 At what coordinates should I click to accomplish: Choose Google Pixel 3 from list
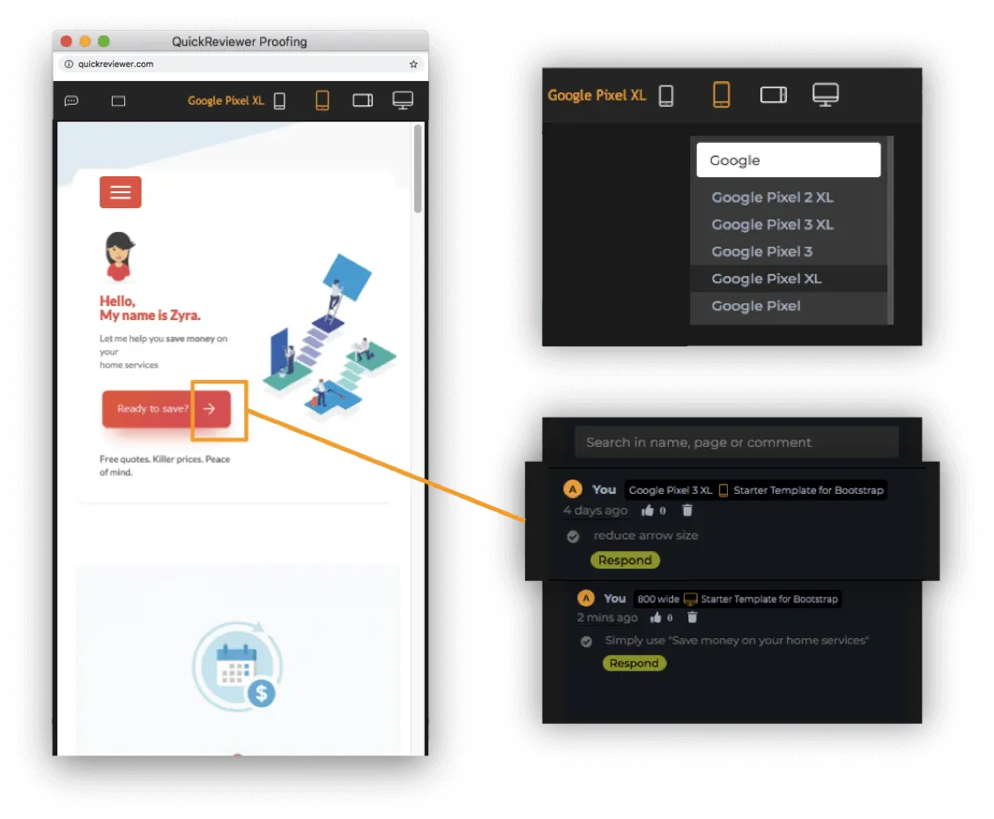pyautogui.click(x=789, y=252)
